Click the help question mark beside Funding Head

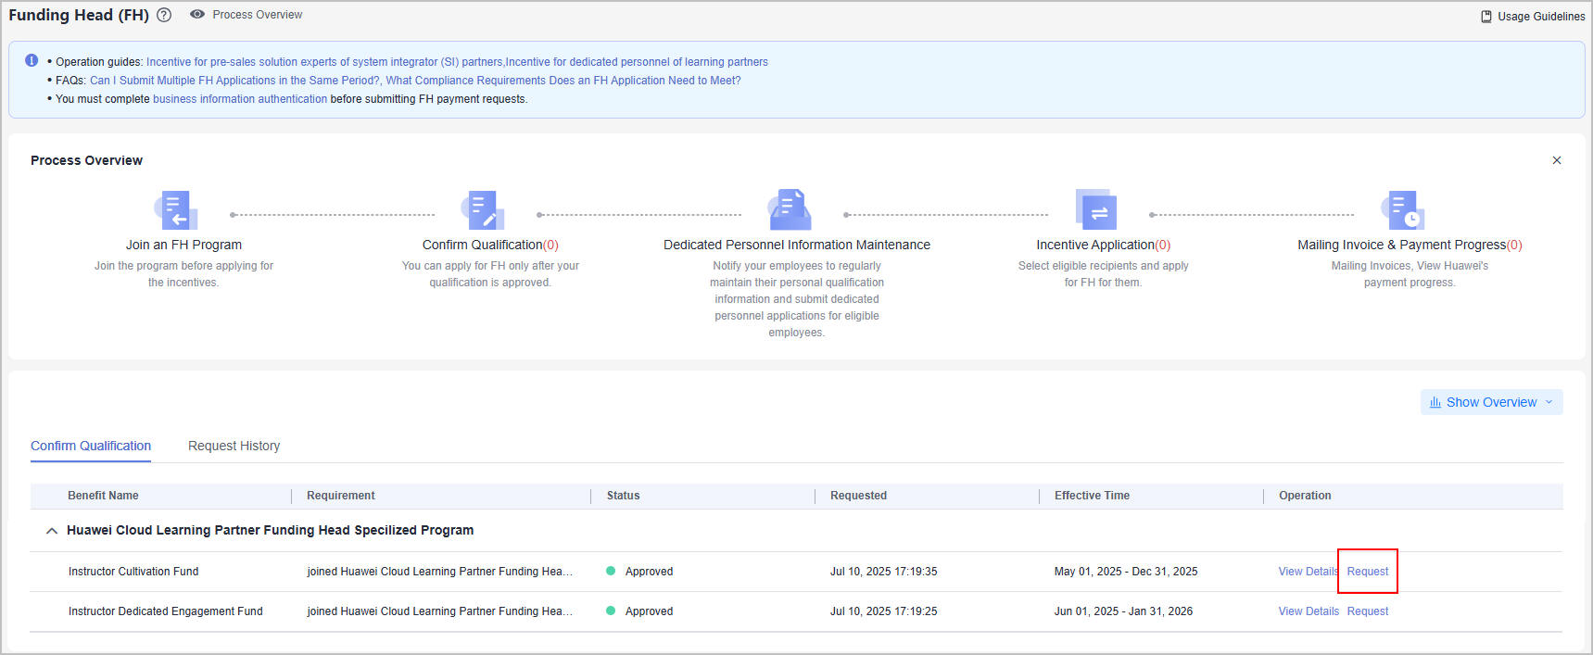click(x=164, y=15)
